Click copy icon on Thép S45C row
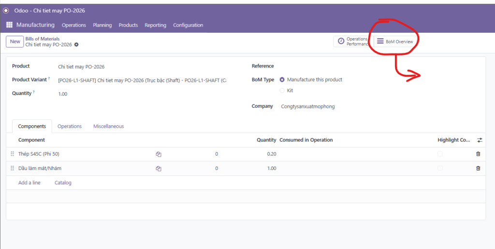Viewport: 495px width, 249px height. [x=158, y=154]
